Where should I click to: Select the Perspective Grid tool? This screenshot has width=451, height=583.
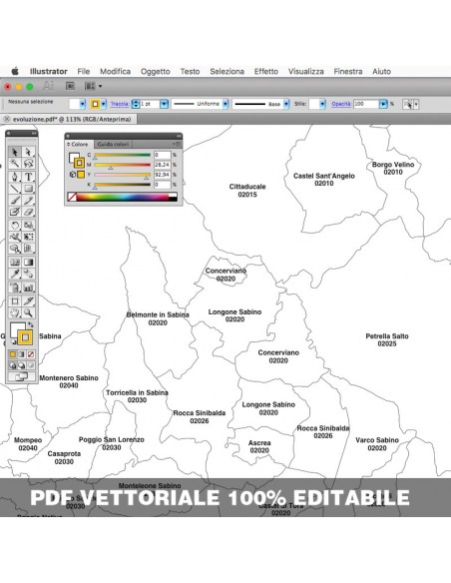point(28,249)
